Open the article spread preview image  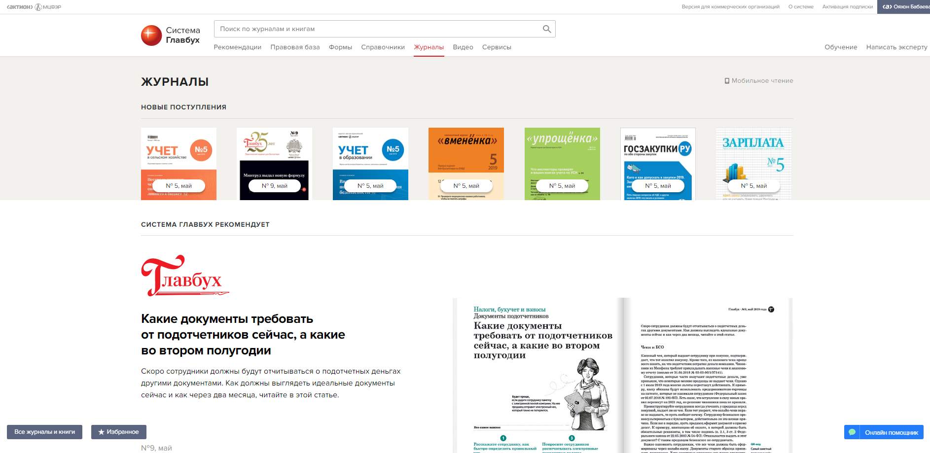coord(623,375)
